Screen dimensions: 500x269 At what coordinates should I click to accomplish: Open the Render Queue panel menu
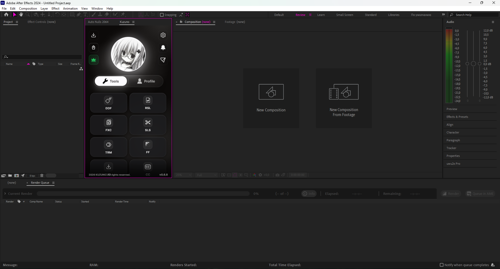[x=53, y=183]
